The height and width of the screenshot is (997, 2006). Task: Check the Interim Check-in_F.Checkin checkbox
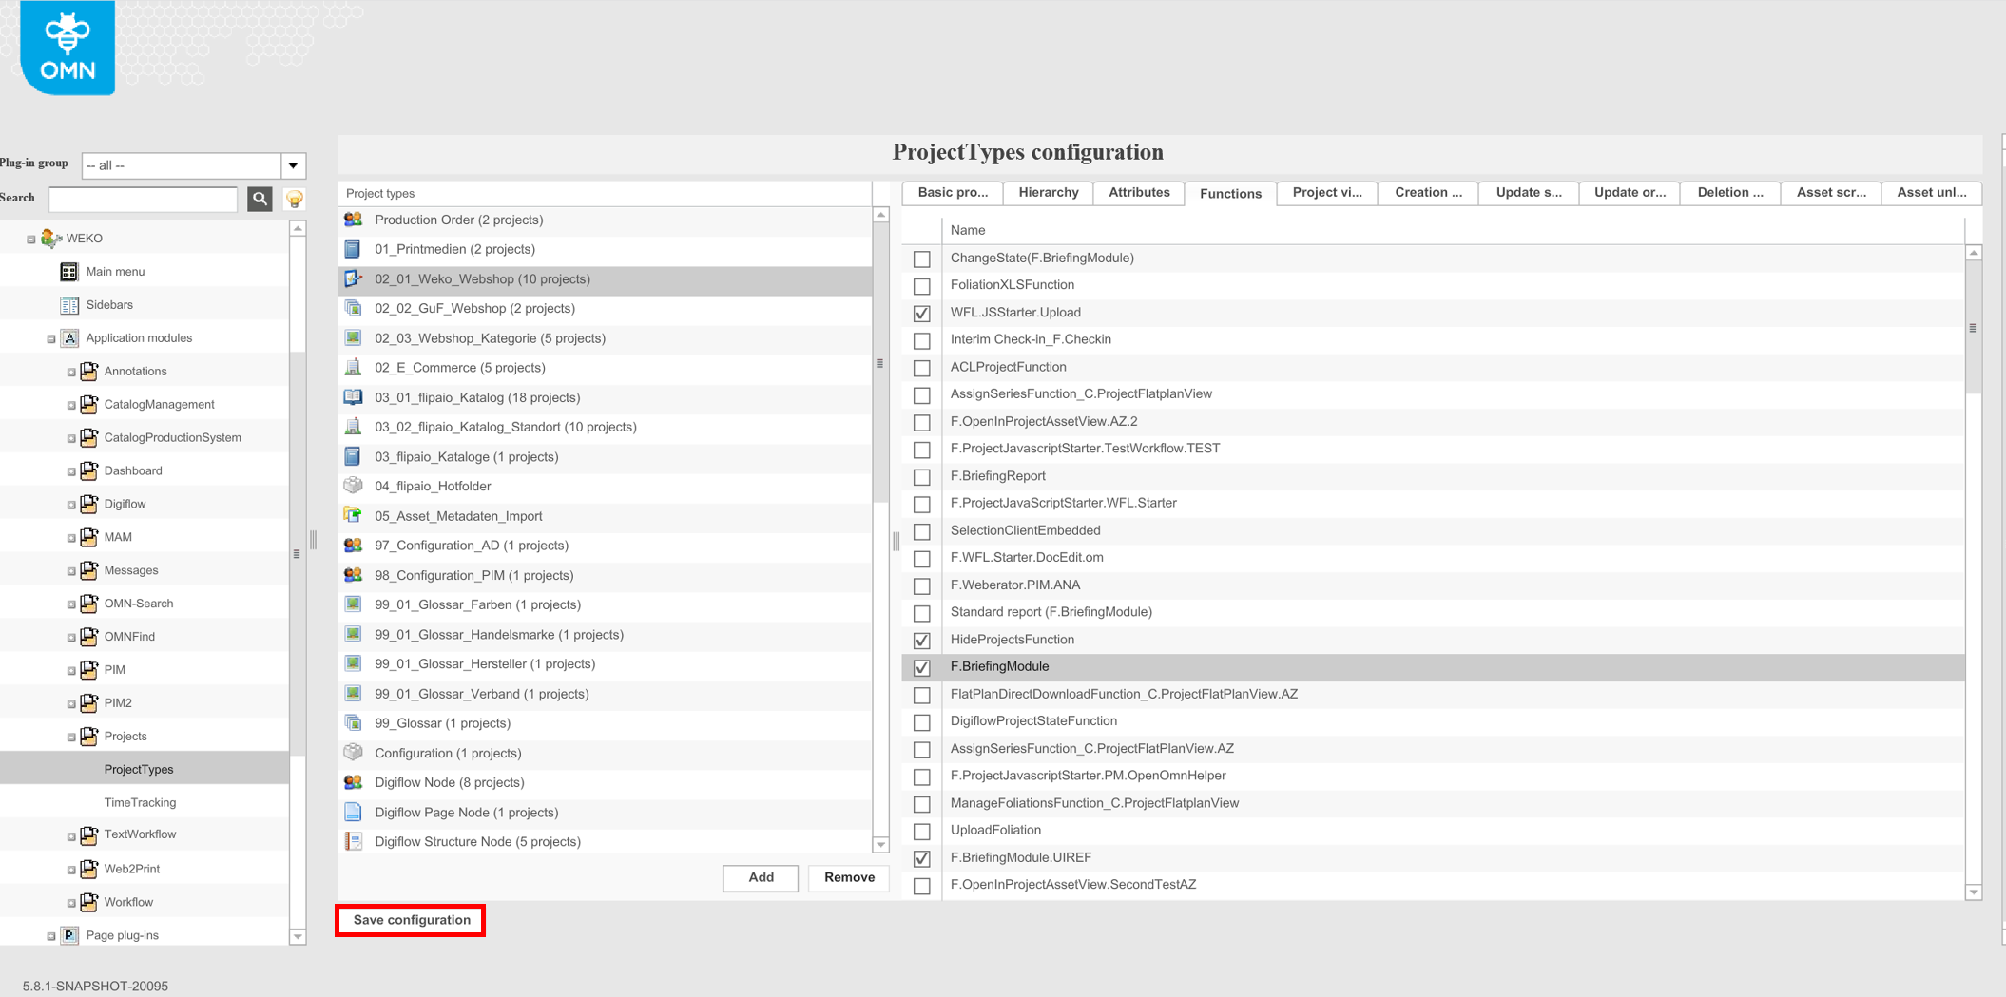(x=922, y=340)
